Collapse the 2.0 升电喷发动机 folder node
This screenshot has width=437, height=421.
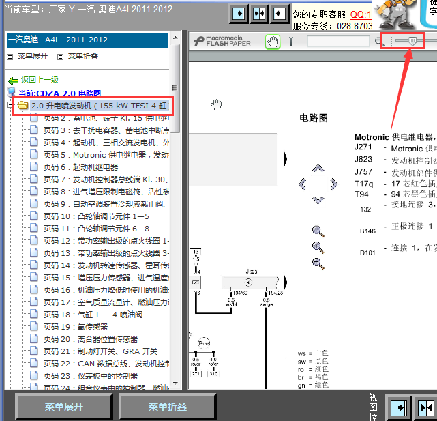coord(10,106)
